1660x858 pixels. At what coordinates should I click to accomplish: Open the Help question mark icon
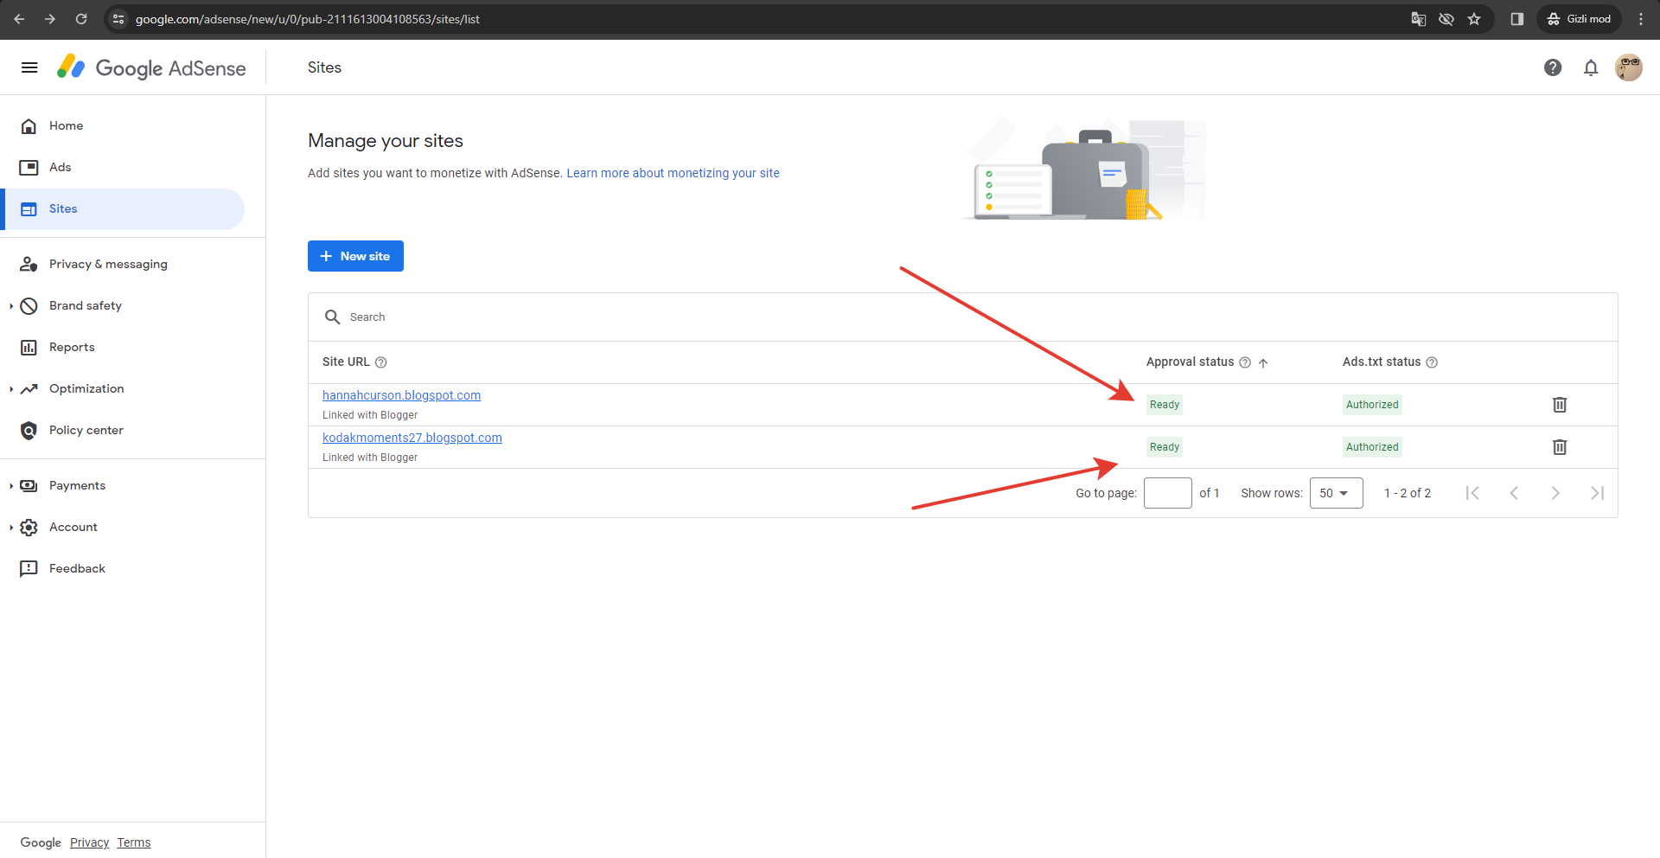click(x=1553, y=67)
